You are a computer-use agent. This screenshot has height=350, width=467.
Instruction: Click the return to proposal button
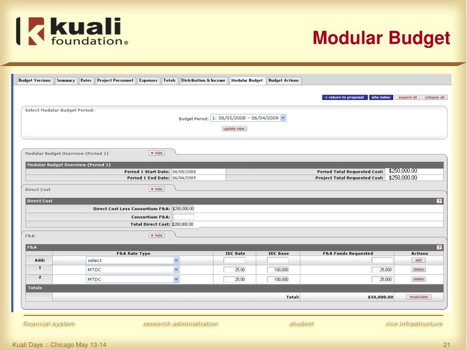[345, 98]
